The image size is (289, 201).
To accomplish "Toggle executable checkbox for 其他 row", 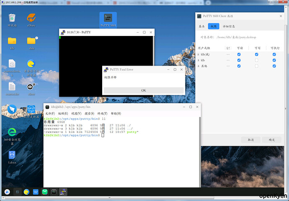I will pyautogui.click(x=274, y=66).
